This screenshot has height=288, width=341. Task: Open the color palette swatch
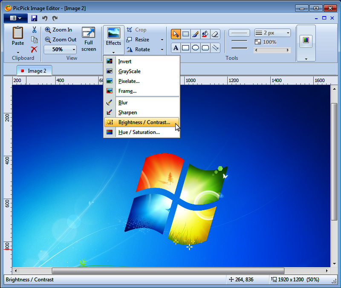pyautogui.click(x=306, y=40)
